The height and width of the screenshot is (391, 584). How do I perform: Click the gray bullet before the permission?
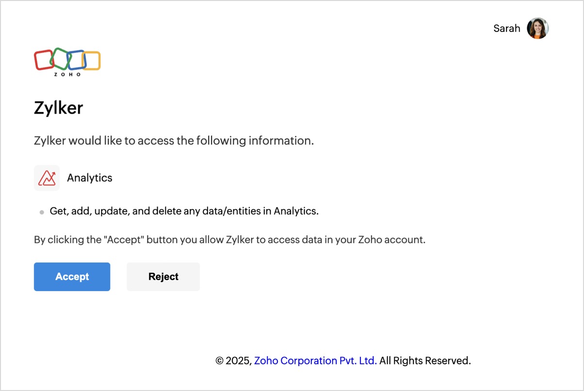pos(42,212)
